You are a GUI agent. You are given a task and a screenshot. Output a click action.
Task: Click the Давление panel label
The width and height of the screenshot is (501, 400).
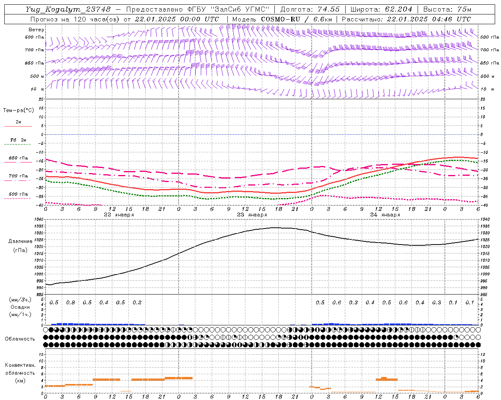pyautogui.click(x=20, y=241)
